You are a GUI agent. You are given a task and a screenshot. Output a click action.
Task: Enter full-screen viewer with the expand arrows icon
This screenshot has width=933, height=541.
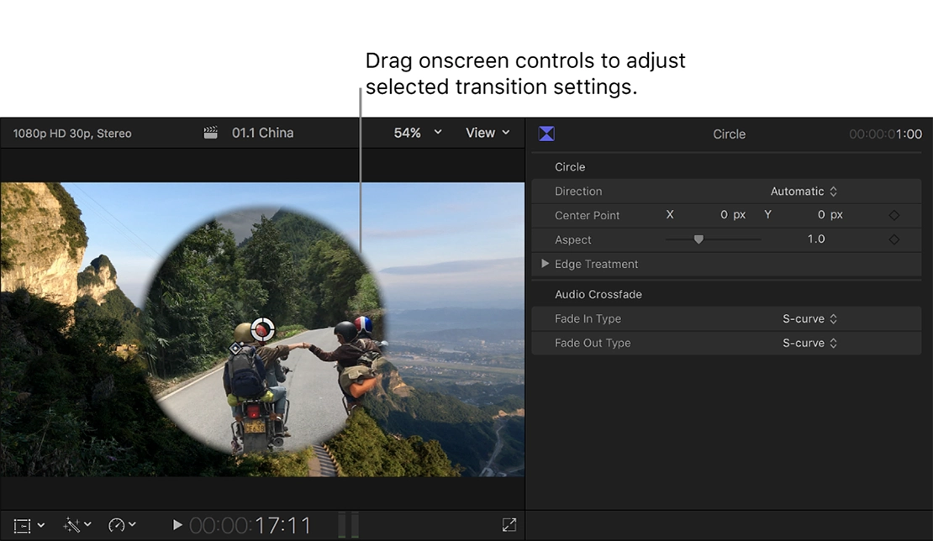pos(509,525)
